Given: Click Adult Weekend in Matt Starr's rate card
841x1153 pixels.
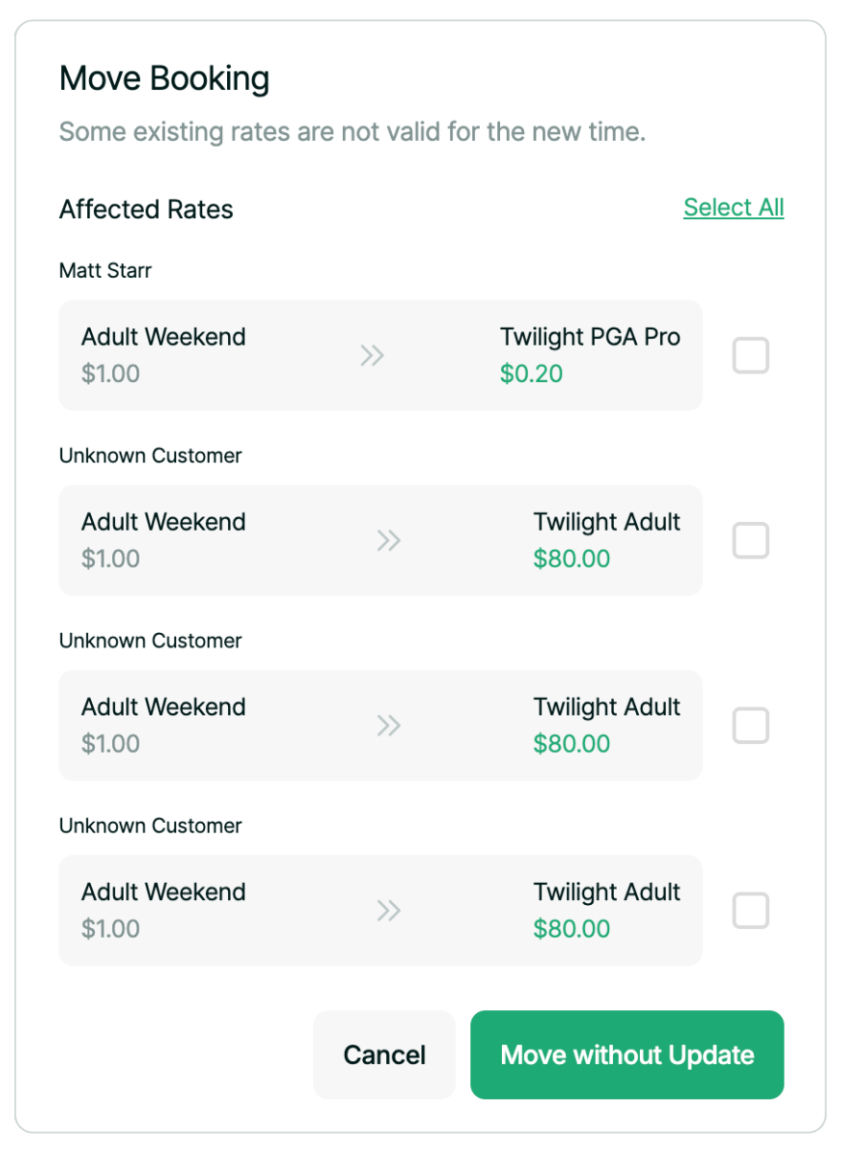Looking at the screenshot, I should 163,337.
